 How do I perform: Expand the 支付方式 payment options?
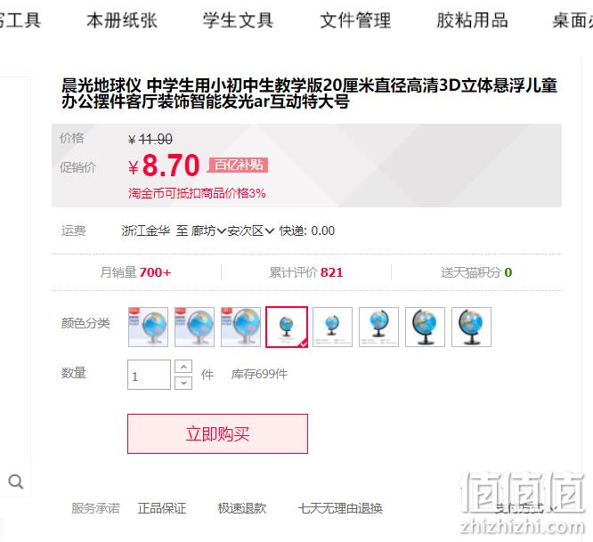[525, 508]
